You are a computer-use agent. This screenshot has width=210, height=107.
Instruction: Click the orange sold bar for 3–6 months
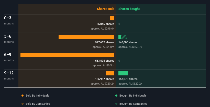[x=86, y=37]
